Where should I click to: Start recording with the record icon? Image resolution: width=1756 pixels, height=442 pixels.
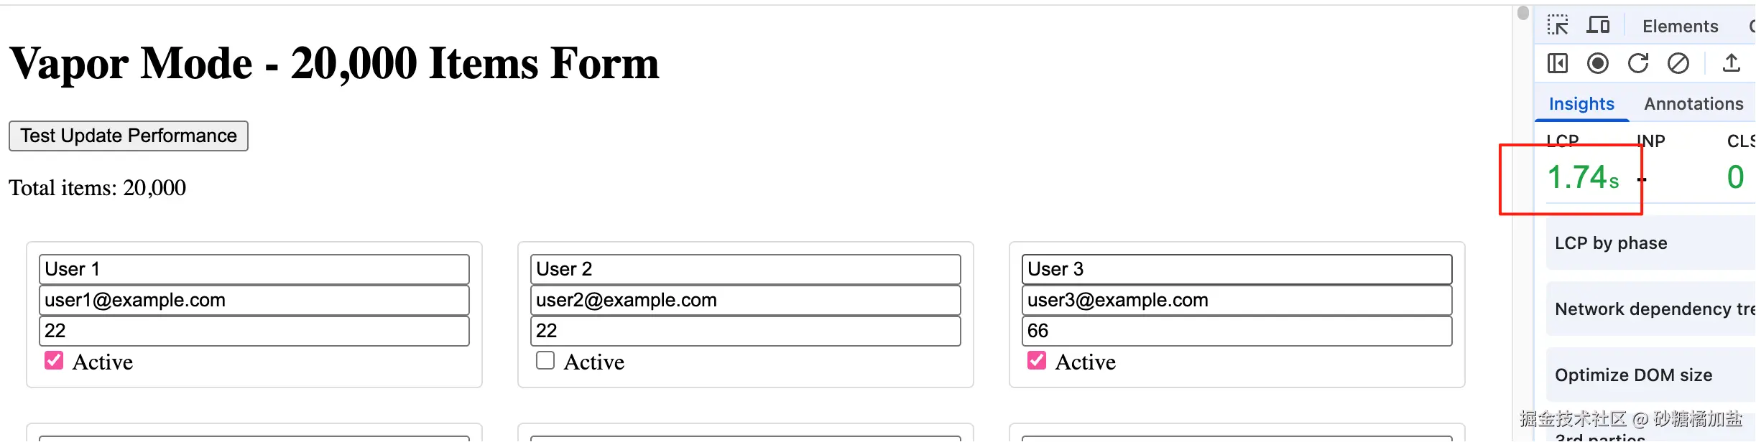pyautogui.click(x=1598, y=64)
